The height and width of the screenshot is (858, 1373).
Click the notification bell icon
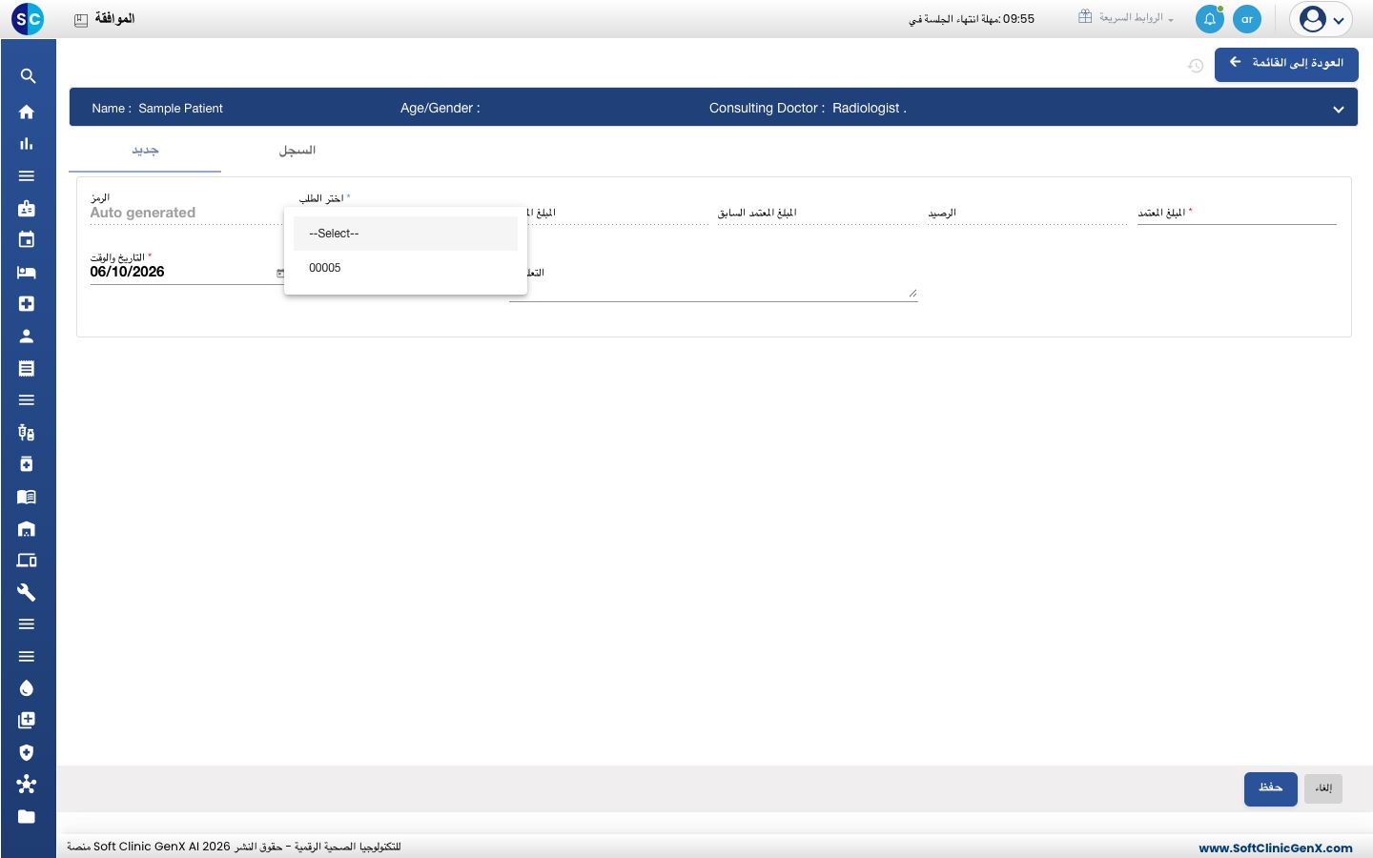pyautogui.click(x=1209, y=19)
